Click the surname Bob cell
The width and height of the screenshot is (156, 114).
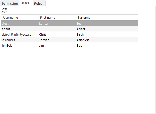click(107, 45)
